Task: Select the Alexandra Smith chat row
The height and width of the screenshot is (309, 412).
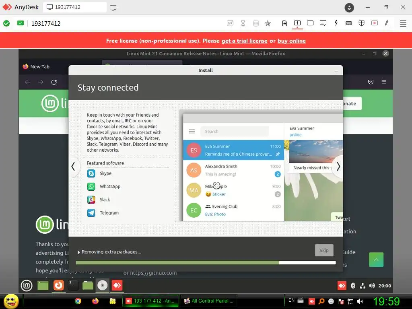Action: click(x=234, y=170)
